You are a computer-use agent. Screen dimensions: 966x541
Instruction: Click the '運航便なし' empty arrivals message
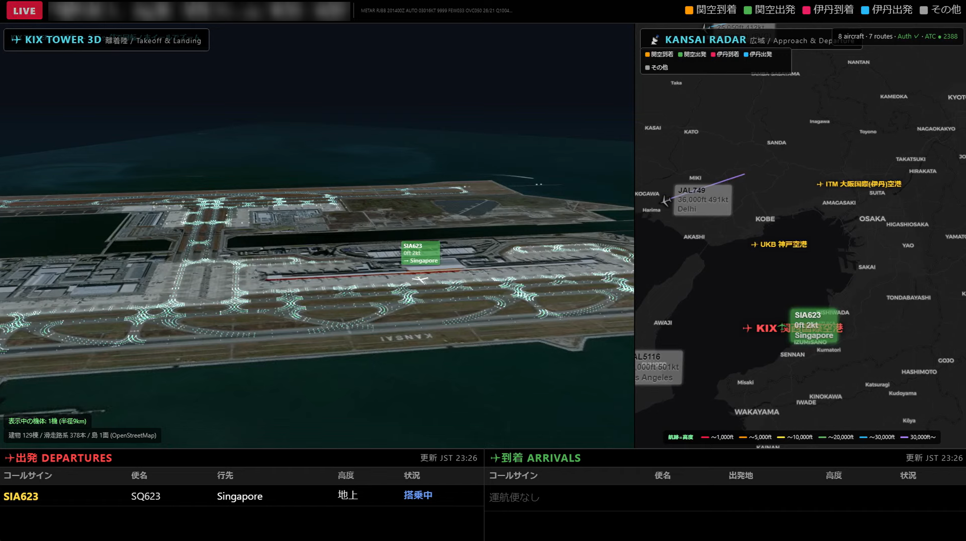coord(514,497)
